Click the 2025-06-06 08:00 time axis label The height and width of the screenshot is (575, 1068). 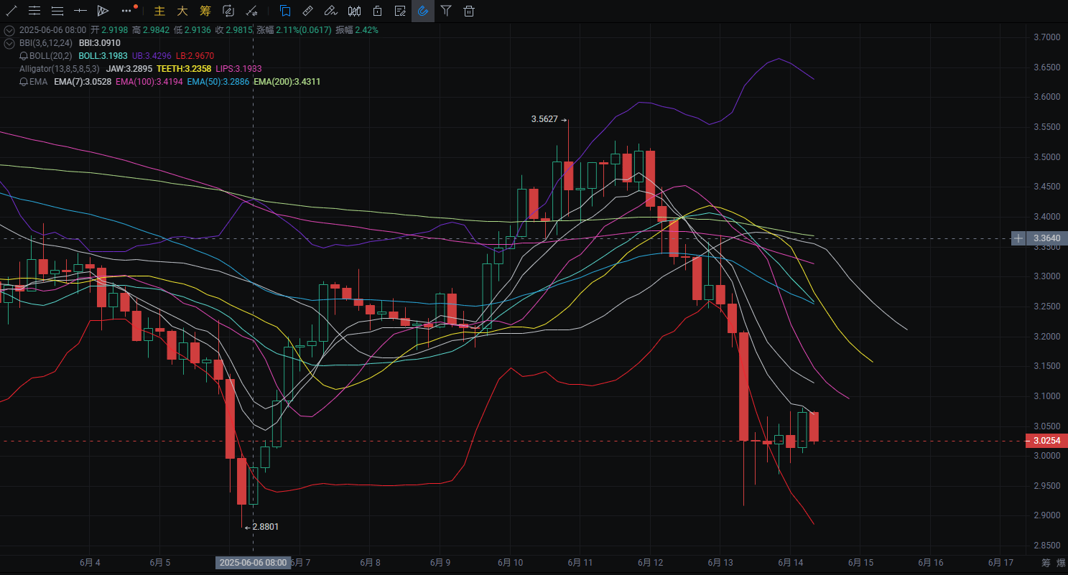tap(254, 563)
